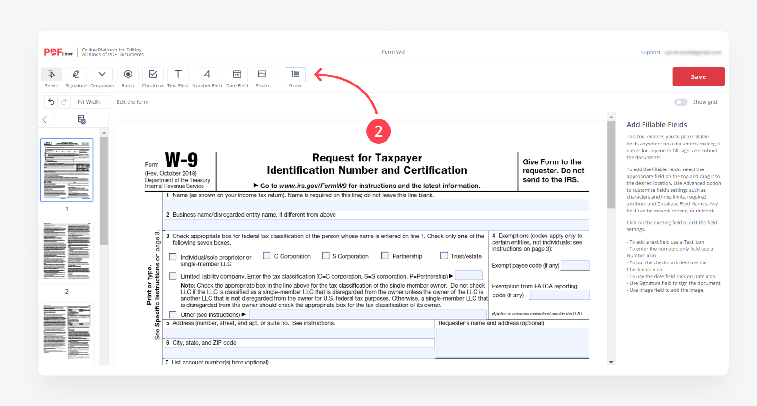Viewport: 757px width, 406px height.
Task: Check the Limited liability company box
Action: 173,276
